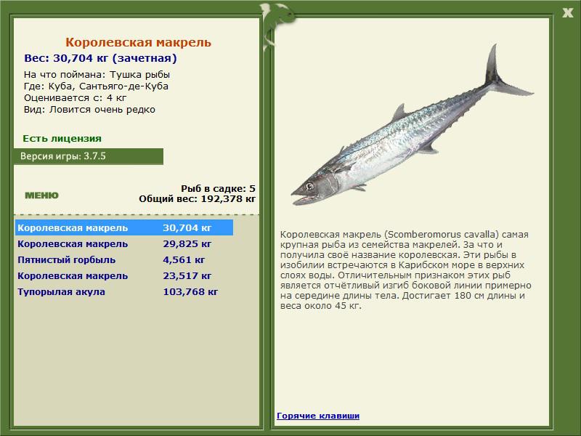Select Королевская макрель 29,825 кг row
Image resolution: width=581 pixels, height=436 pixels.
124,244
